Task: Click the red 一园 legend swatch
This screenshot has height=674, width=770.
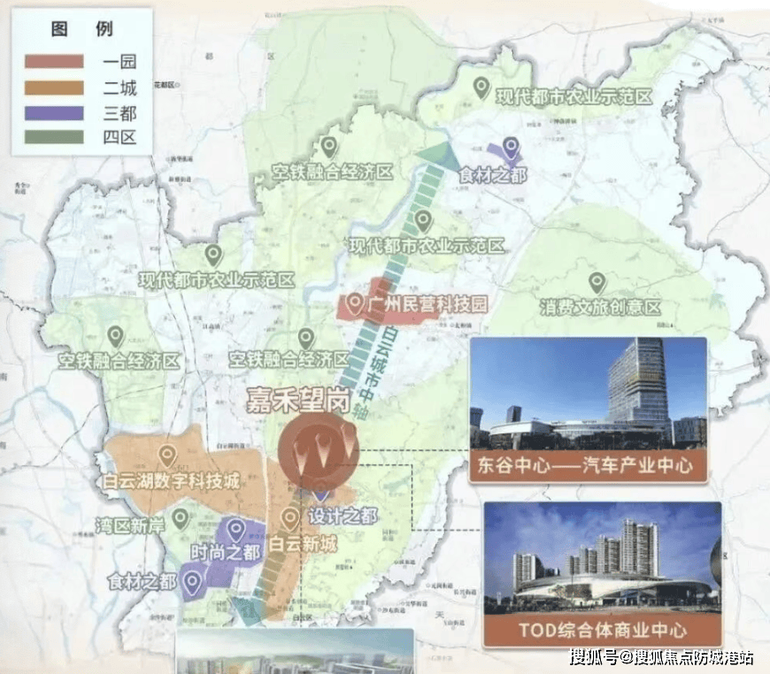Action: click(54, 62)
